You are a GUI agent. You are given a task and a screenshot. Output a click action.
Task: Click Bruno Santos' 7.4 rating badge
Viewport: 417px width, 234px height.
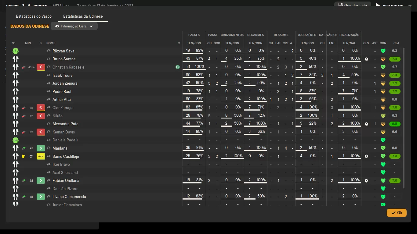pyautogui.click(x=395, y=59)
